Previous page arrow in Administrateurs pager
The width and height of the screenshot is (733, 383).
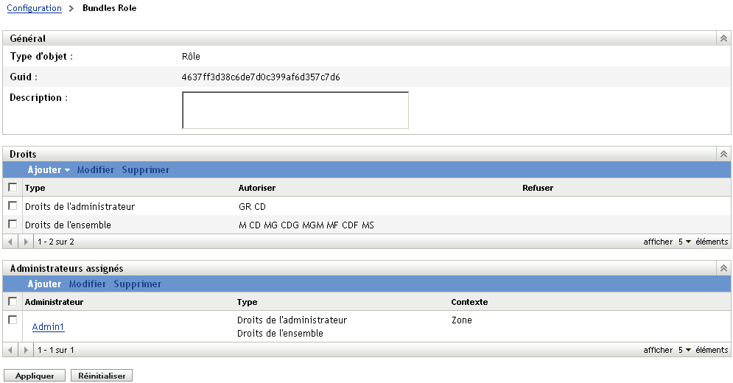point(10,350)
